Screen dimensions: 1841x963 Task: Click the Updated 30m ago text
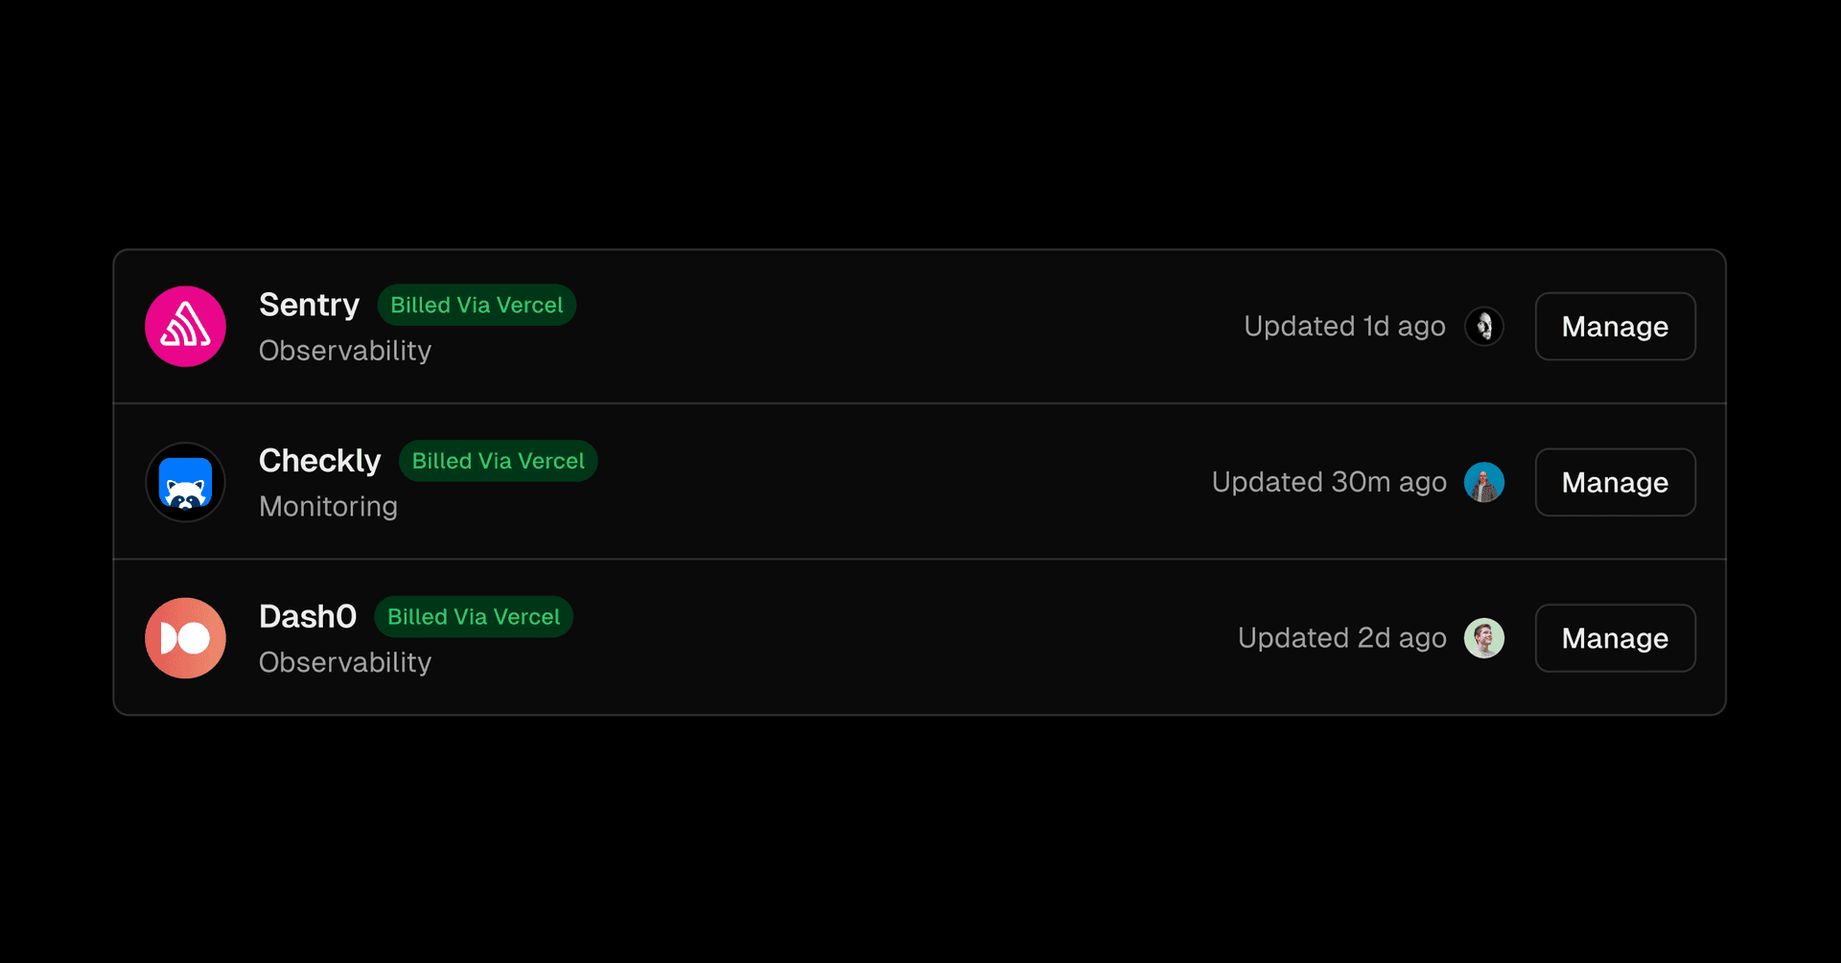click(x=1329, y=482)
